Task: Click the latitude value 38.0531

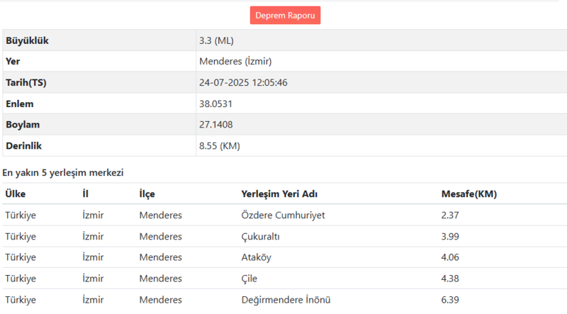Action: [215, 103]
